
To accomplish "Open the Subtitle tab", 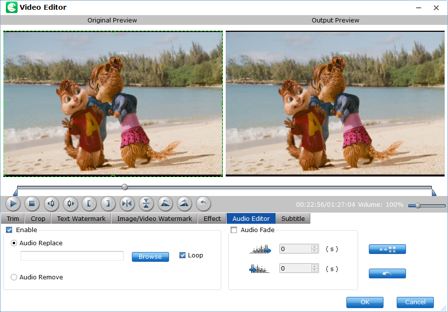I will tap(293, 219).
